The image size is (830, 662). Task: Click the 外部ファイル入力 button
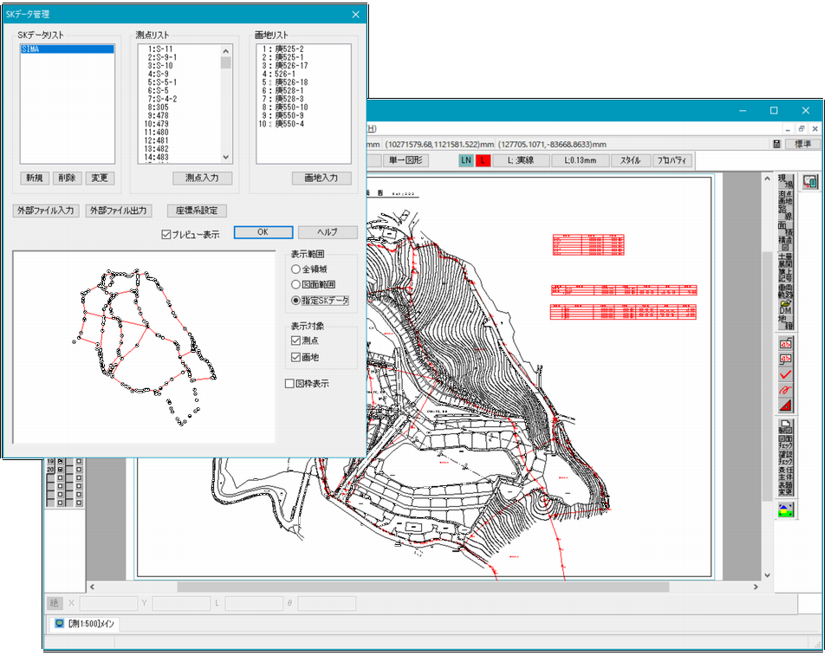tap(46, 211)
